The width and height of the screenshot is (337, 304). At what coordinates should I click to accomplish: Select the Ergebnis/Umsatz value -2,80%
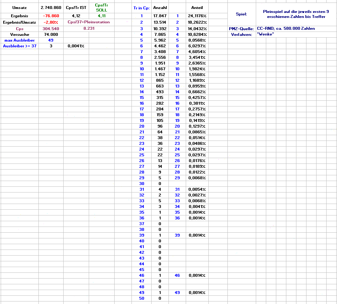tap(51, 22)
